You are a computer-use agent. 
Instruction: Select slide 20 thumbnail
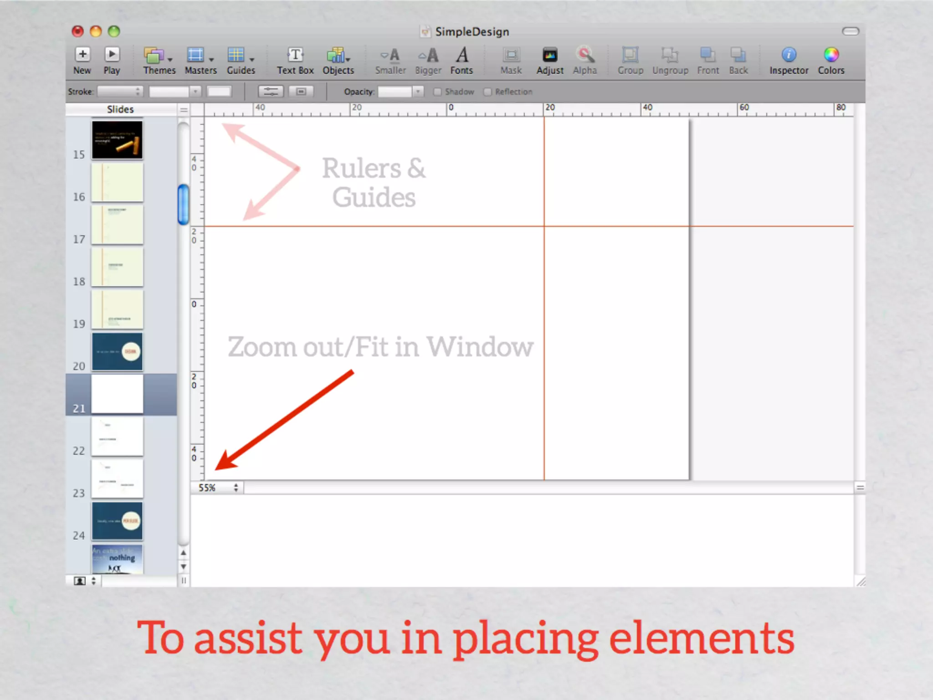117,352
